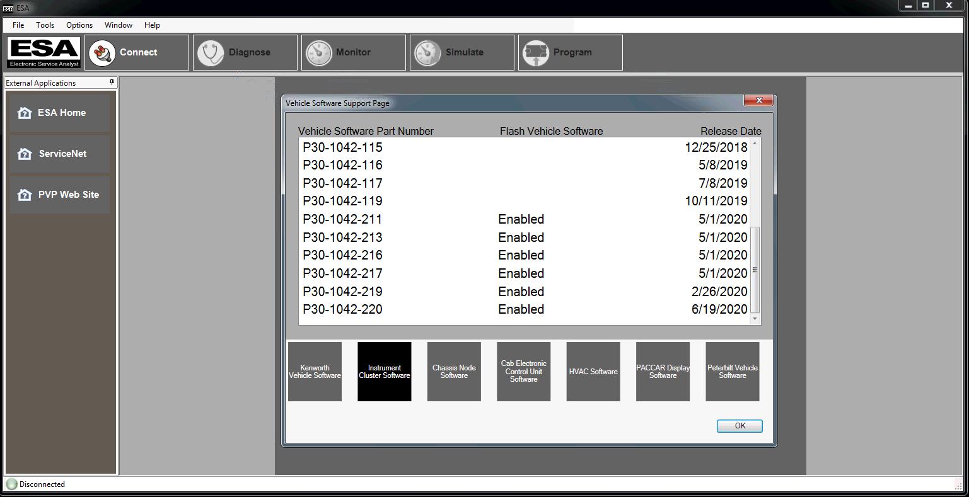Select part number P30-1042-119

coord(343,201)
